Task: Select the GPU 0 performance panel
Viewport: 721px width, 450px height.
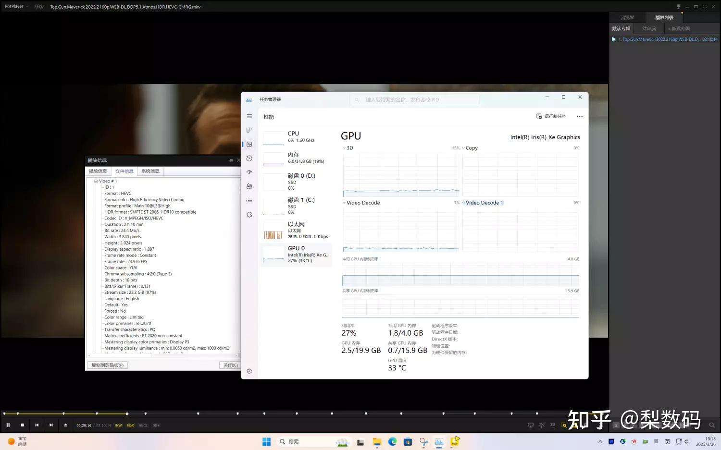Action: pyautogui.click(x=296, y=255)
